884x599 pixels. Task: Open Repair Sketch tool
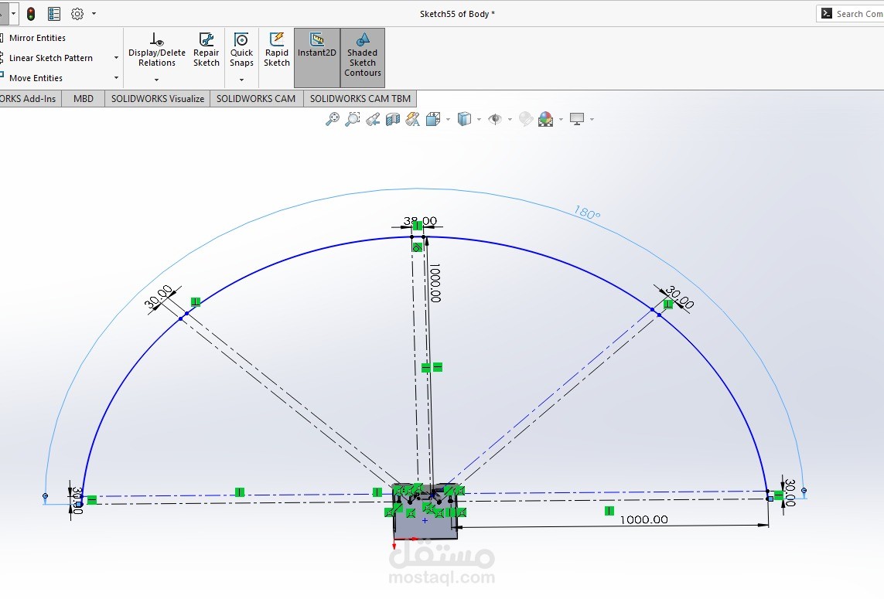pyautogui.click(x=206, y=49)
